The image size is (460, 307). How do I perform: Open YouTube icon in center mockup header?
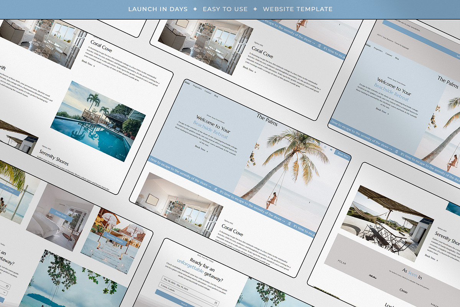pyautogui.click(x=331, y=149)
